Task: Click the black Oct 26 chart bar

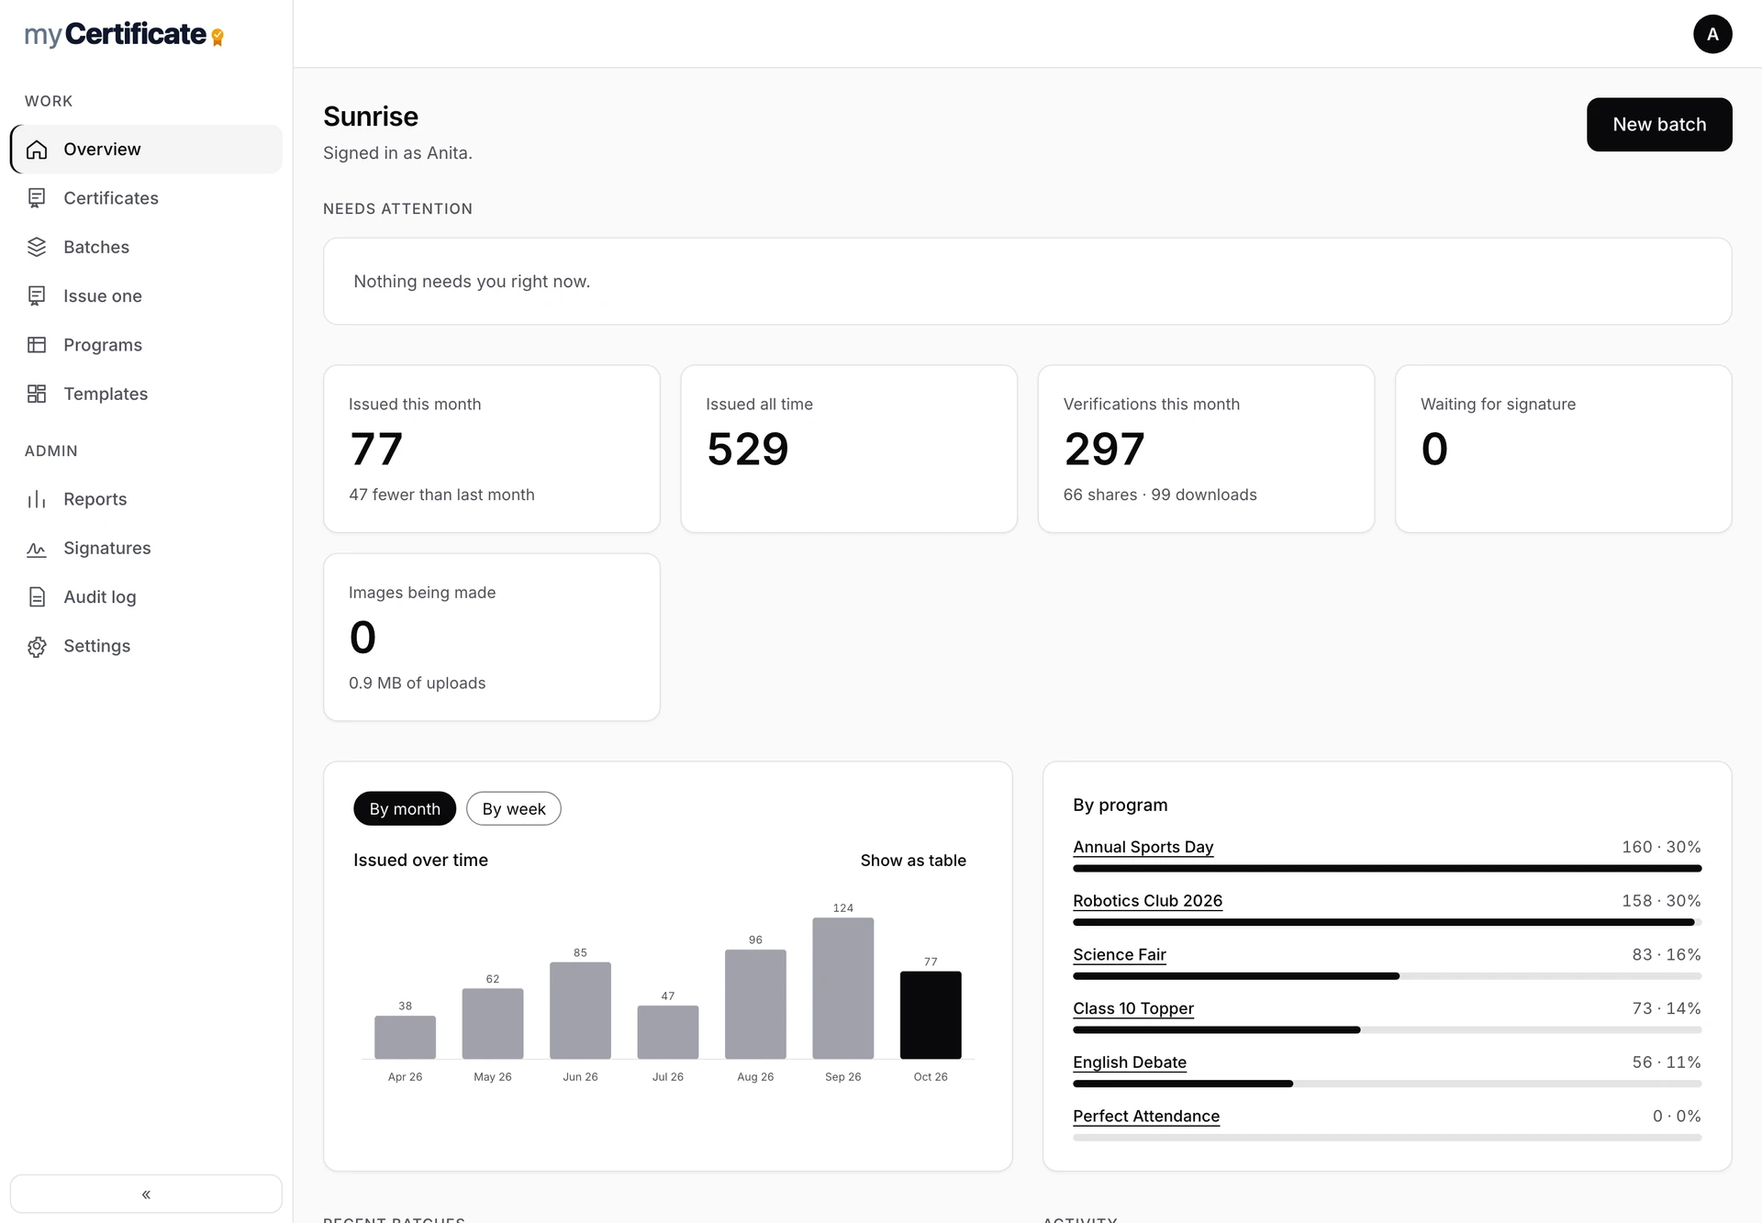Action: (931, 1015)
